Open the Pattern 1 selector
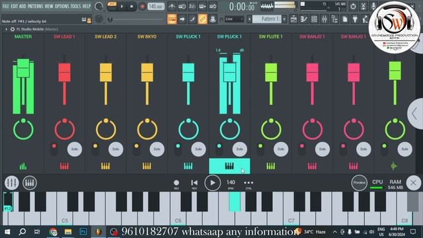The image size is (423, 238). [266, 19]
